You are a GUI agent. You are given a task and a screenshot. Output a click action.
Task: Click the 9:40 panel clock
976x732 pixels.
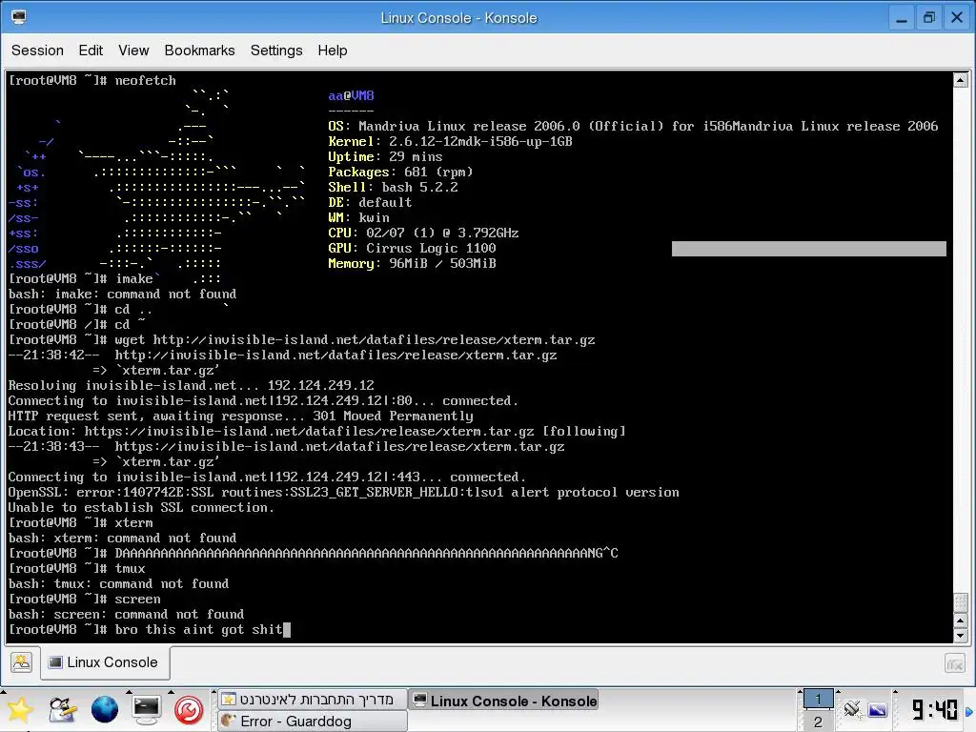[x=934, y=709]
